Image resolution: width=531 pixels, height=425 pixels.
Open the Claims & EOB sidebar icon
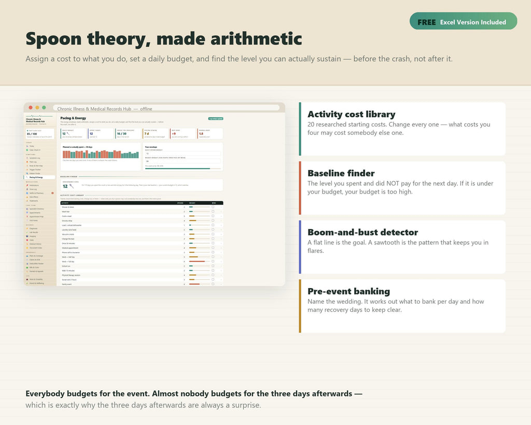pyautogui.click(x=27, y=259)
